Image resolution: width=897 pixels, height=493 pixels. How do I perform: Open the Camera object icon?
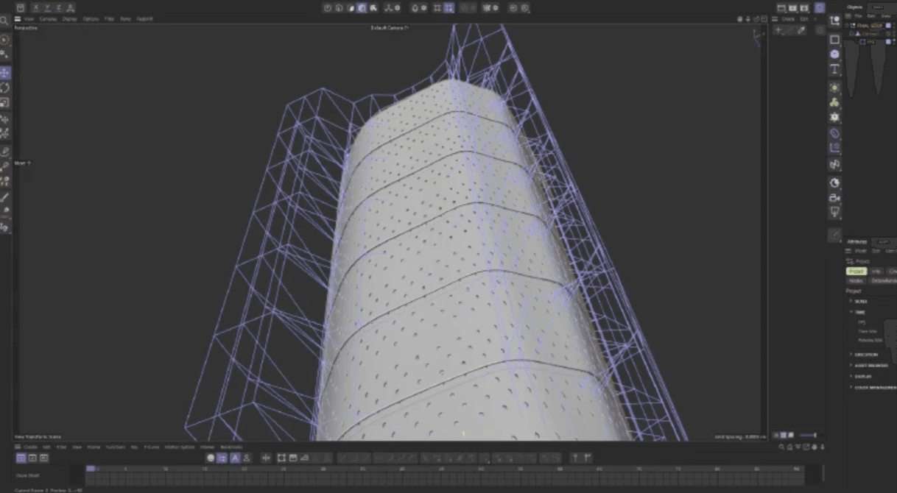point(834,198)
